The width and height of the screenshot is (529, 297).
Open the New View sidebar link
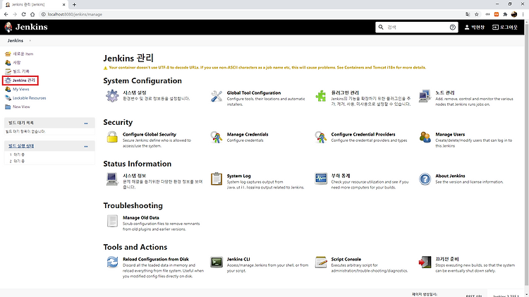(21, 107)
